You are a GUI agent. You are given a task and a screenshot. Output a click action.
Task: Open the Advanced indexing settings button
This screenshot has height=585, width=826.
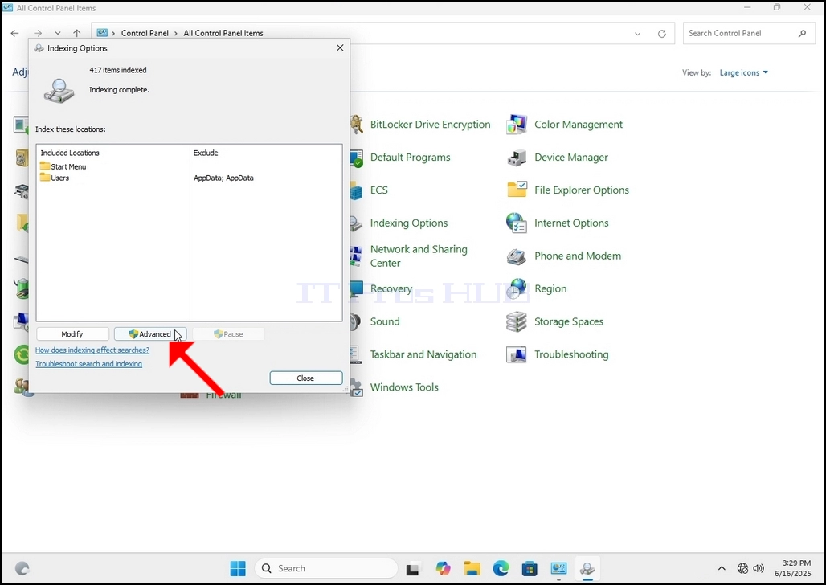coord(150,334)
